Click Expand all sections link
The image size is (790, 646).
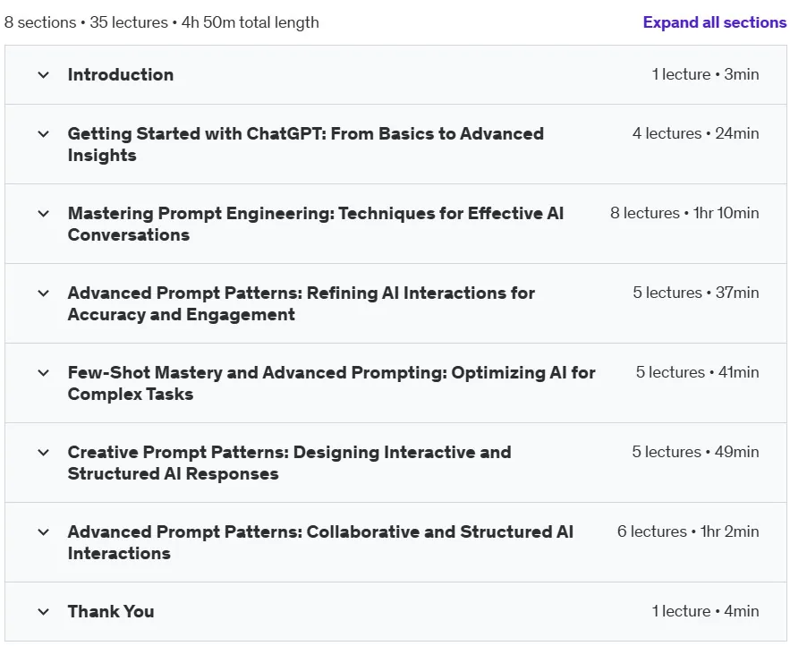click(x=715, y=22)
